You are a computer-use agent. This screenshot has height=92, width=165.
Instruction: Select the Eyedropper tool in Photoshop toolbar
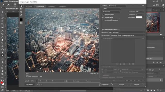tap(2, 31)
